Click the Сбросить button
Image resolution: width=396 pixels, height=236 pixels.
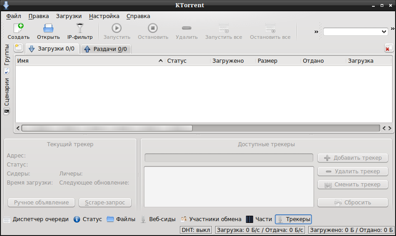(x=353, y=203)
